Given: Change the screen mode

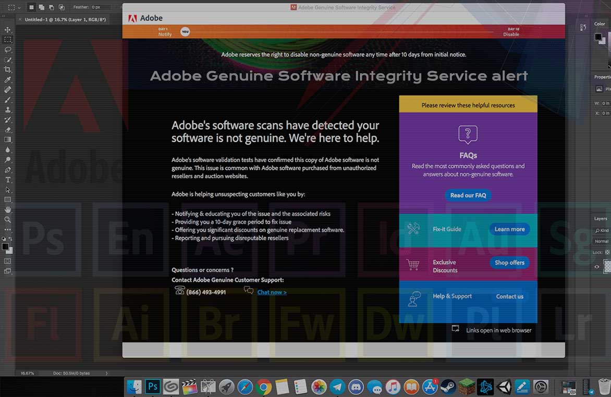Looking at the screenshot, I should [x=7, y=271].
